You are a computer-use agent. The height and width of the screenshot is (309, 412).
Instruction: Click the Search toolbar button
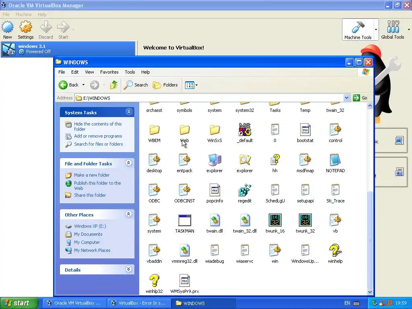click(x=136, y=85)
